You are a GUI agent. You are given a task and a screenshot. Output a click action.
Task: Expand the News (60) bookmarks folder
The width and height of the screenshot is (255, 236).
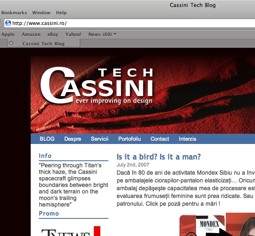tap(102, 34)
